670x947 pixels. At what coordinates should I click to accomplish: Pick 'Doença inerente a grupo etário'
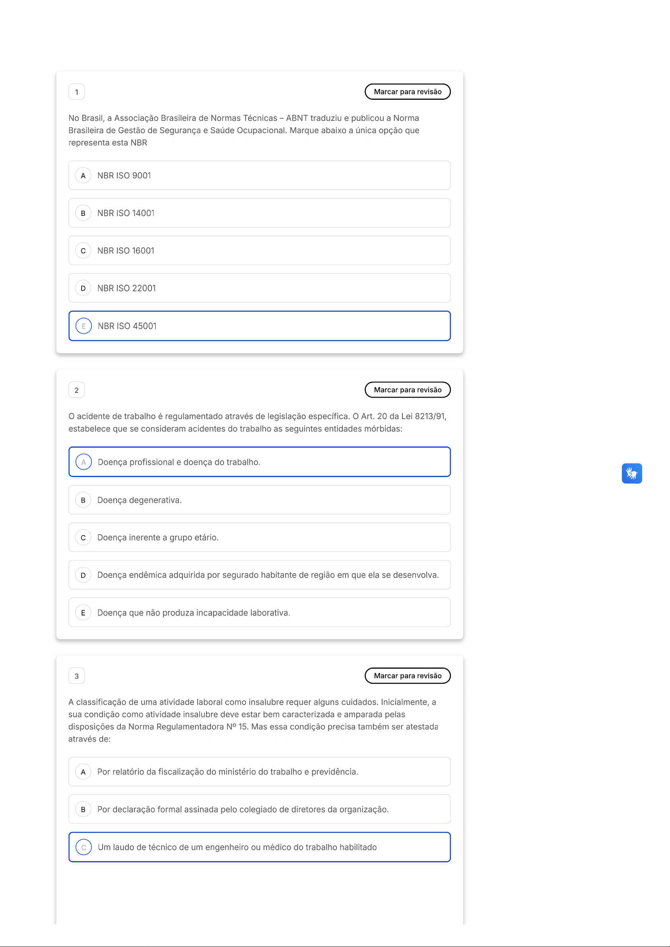pos(259,538)
